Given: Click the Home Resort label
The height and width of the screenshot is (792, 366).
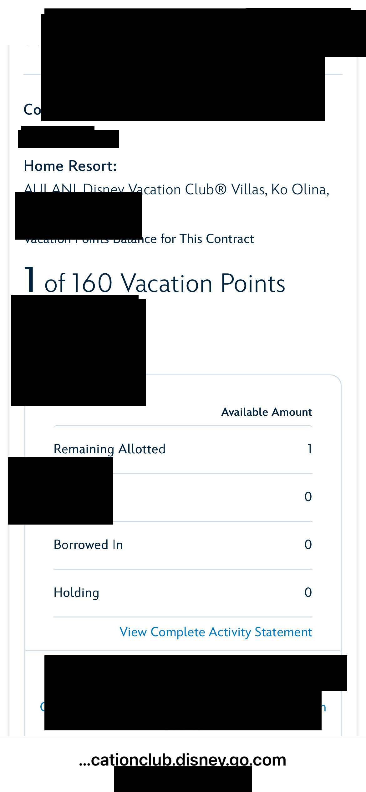Looking at the screenshot, I should (70, 166).
